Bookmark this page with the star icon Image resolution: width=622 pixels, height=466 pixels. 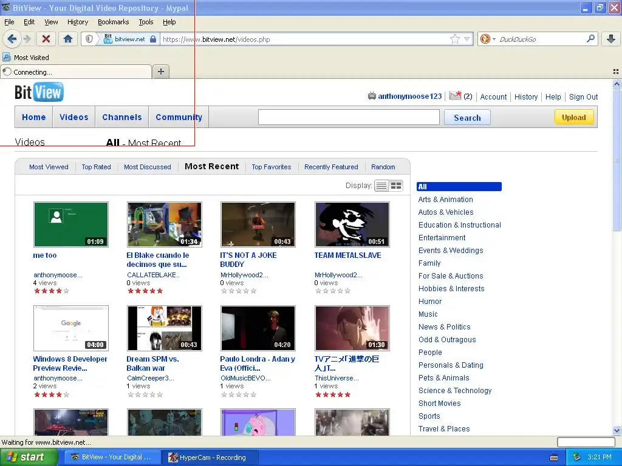coord(455,39)
